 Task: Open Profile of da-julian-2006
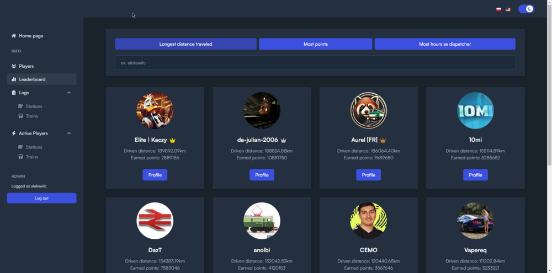tap(262, 175)
